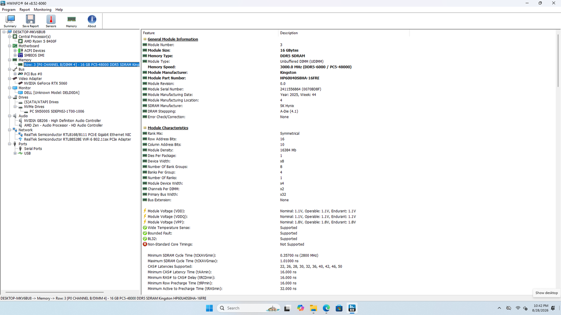
Task: Expand the SMBIOS DMI node
Action: pyautogui.click(x=15, y=55)
